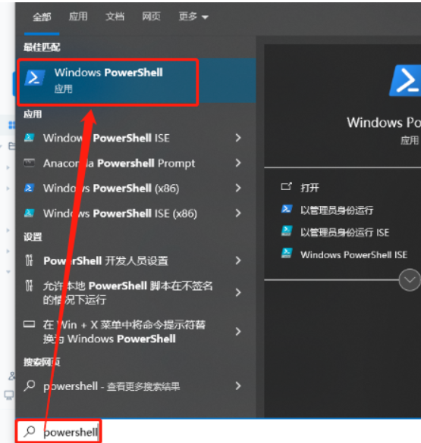The image size is (421, 443).
Task: Click the large PowerShell logo in preview pane
Action: pyautogui.click(x=405, y=80)
